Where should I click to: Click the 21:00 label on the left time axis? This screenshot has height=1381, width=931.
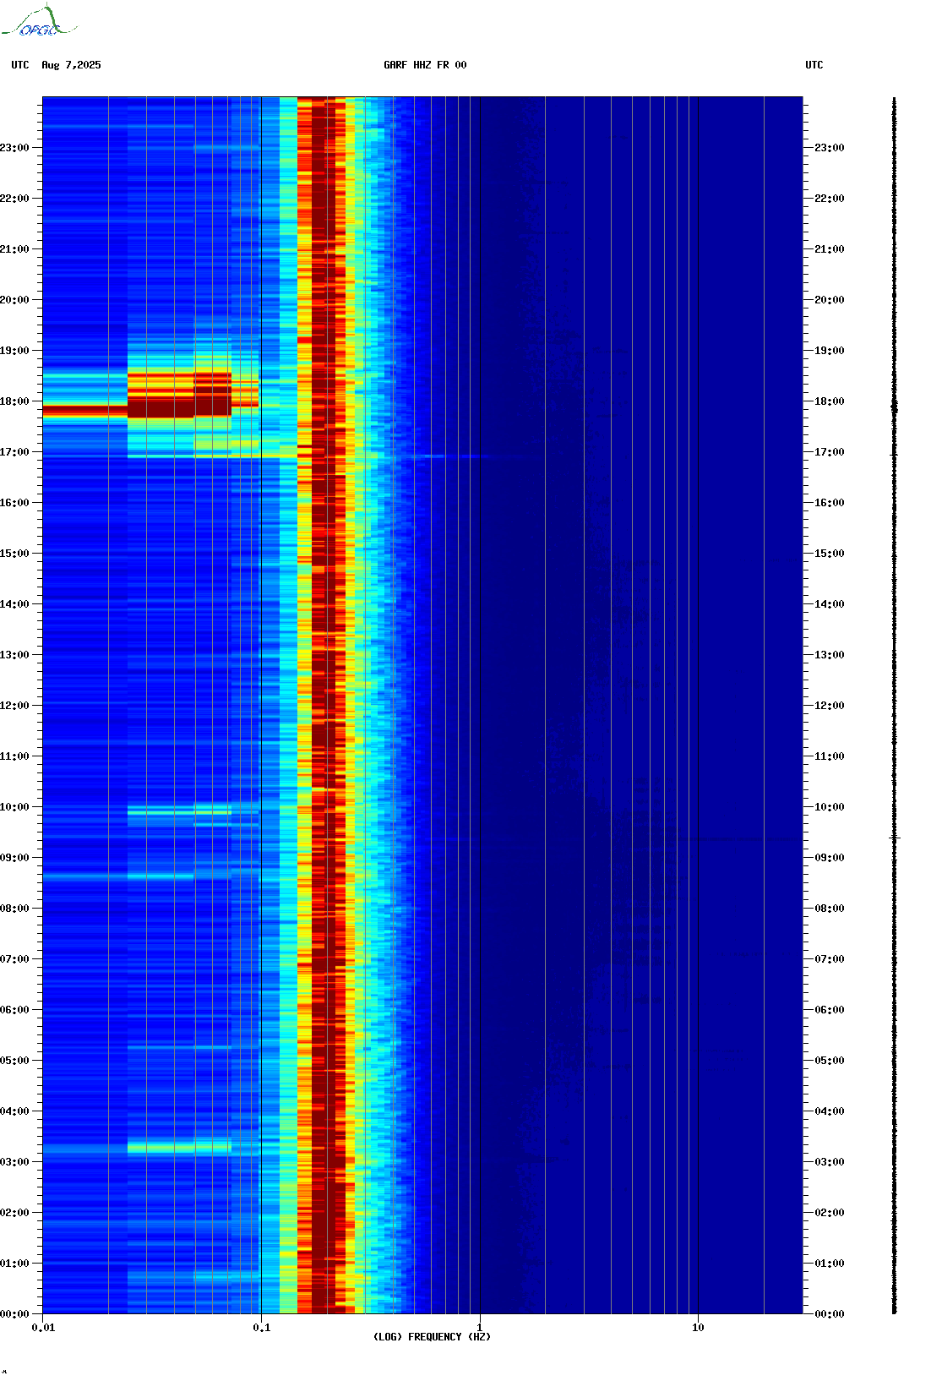coord(14,249)
